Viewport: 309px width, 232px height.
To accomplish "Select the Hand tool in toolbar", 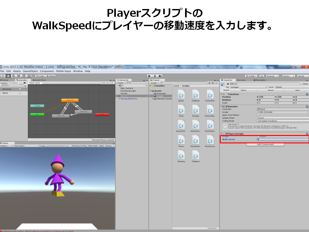I will click(x=3, y=76).
